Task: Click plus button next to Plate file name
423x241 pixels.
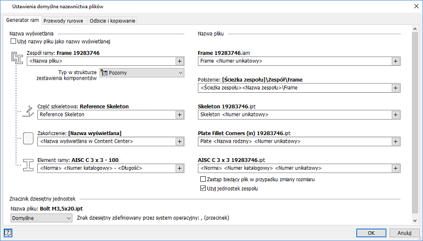Action: coord(395,141)
